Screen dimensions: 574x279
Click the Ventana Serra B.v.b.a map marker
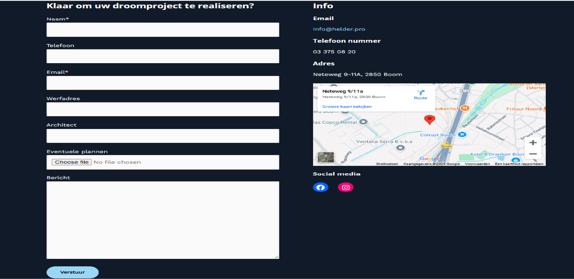click(400, 148)
